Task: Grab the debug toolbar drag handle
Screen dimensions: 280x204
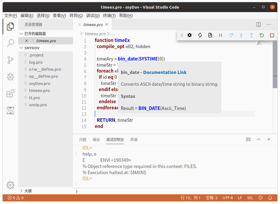Action: click(x=182, y=35)
